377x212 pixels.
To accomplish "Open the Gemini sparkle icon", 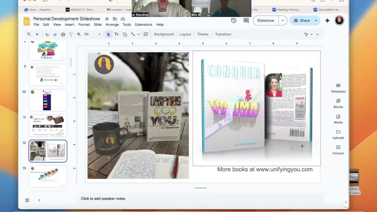I will (327, 21).
